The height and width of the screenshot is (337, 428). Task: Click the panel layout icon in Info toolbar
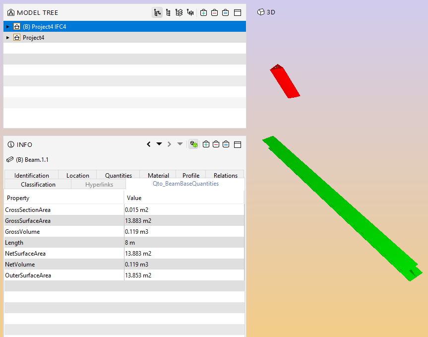click(237, 144)
